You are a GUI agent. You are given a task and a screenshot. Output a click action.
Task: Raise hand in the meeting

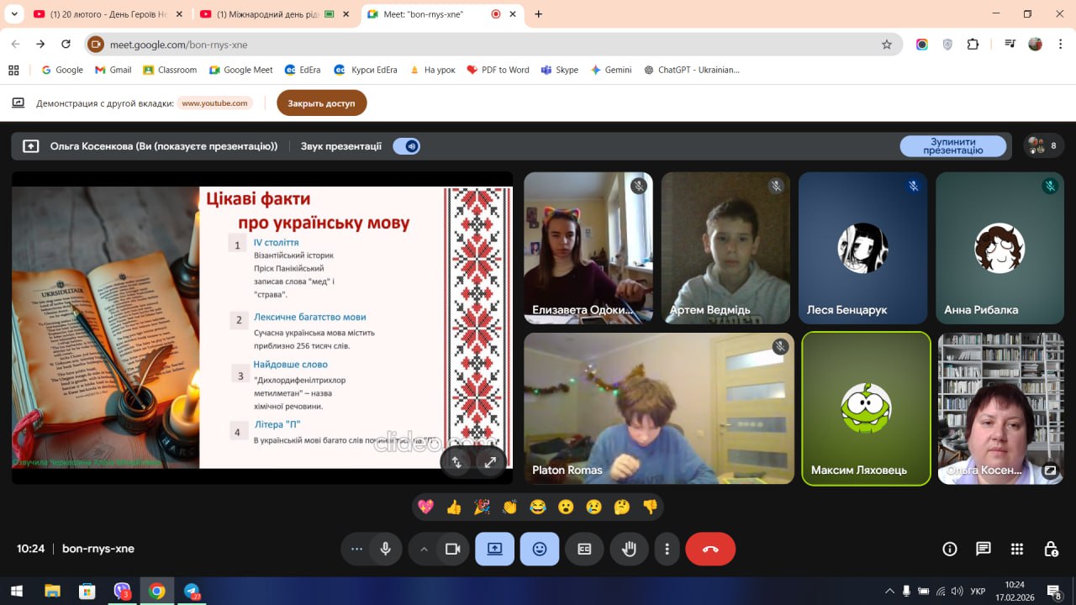click(629, 549)
